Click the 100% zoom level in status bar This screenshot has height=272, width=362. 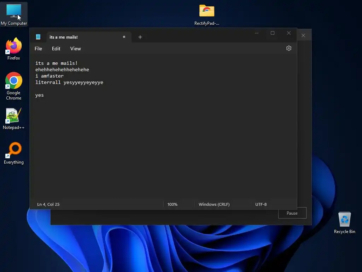click(172, 204)
